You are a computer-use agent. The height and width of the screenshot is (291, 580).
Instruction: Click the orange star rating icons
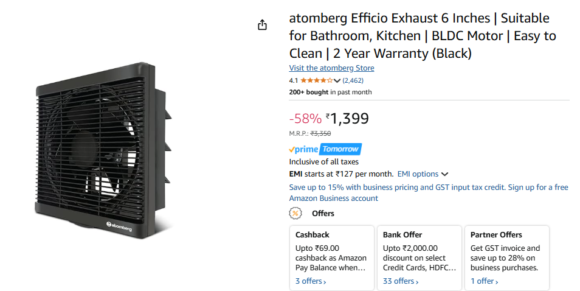(x=316, y=80)
